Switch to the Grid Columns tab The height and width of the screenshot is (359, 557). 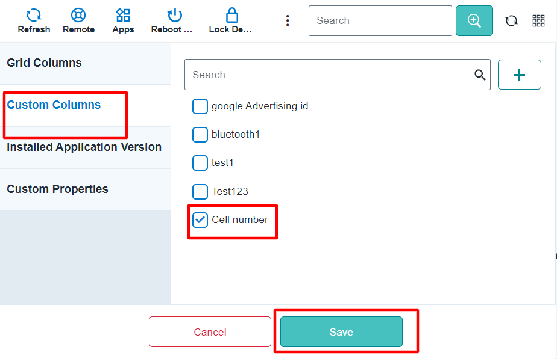coord(85,63)
